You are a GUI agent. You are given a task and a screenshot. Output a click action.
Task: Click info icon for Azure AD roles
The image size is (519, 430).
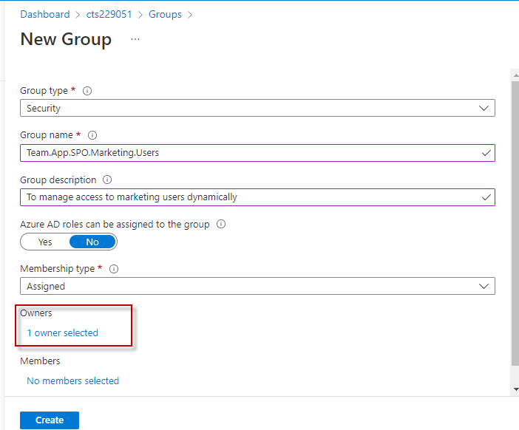coord(221,224)
